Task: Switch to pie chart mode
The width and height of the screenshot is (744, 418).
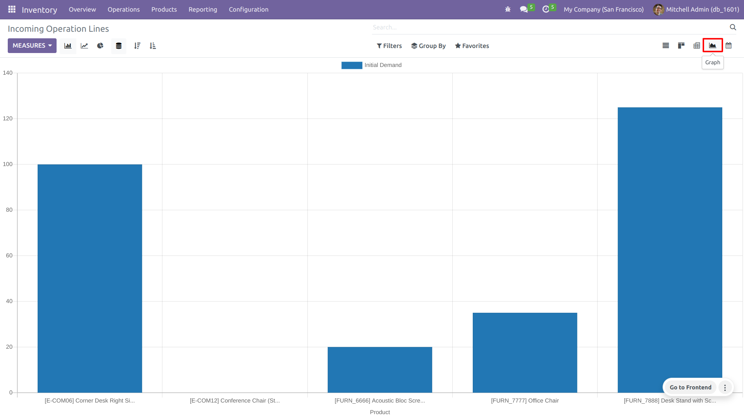Action: tap(100, 46)
